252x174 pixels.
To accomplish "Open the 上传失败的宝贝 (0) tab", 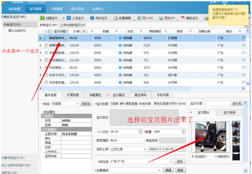I will point(73,25).
